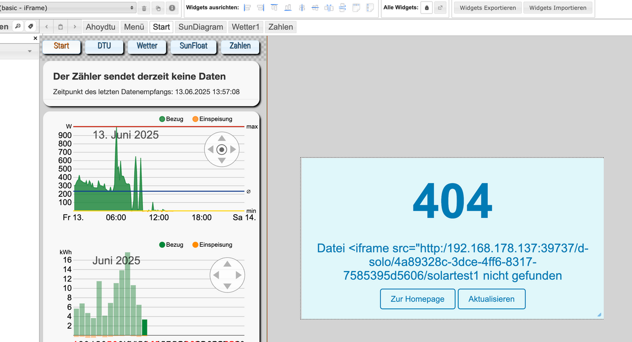This screenshot has height=342, width=632.
Task: Click the Widgets Exportieren button
Action: 488,8
